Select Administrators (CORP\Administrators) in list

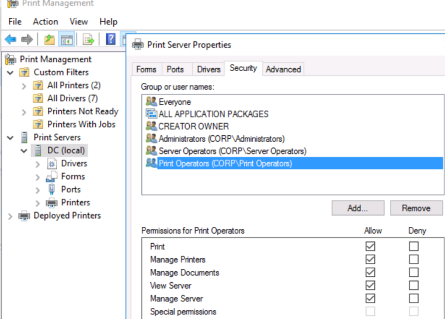coord(221,139)
